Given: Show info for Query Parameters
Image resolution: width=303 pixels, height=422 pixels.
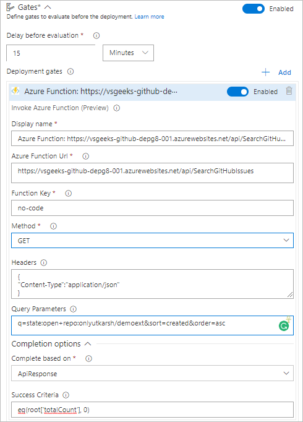Looking at the screenshot, I should coord(73,309).
